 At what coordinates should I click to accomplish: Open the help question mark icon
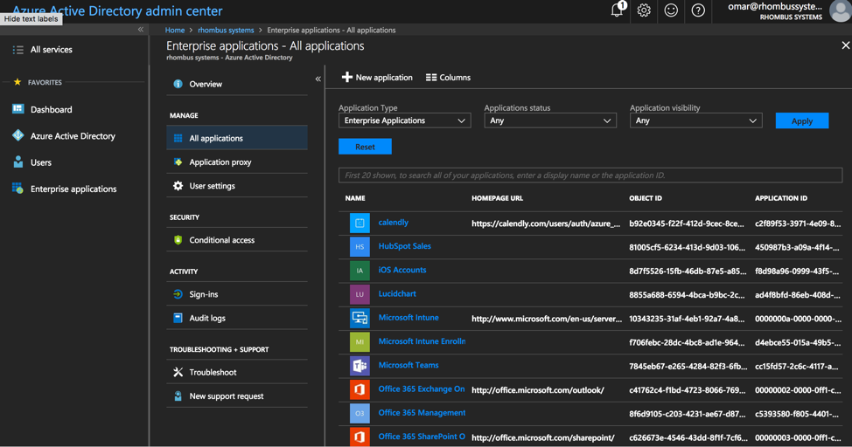698,10
